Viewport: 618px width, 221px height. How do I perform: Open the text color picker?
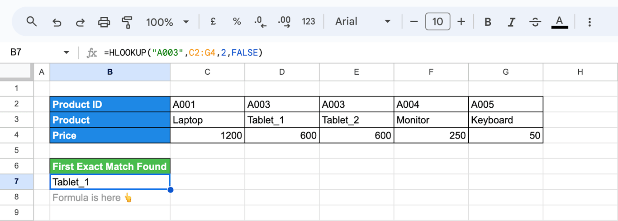click(560, 22)
